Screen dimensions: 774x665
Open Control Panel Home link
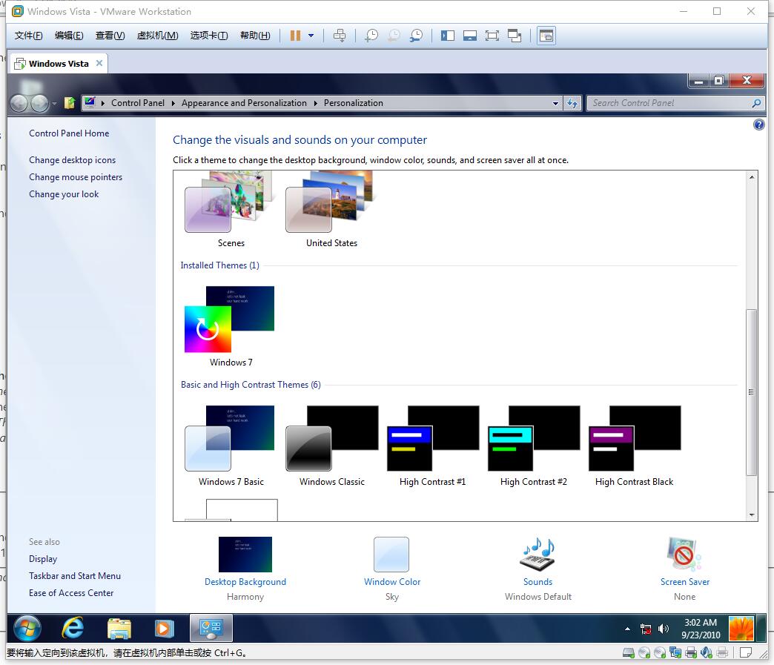(x=69, y=133)
